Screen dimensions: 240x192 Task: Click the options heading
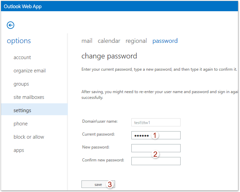pyautogui.click(x=19, y=41)
